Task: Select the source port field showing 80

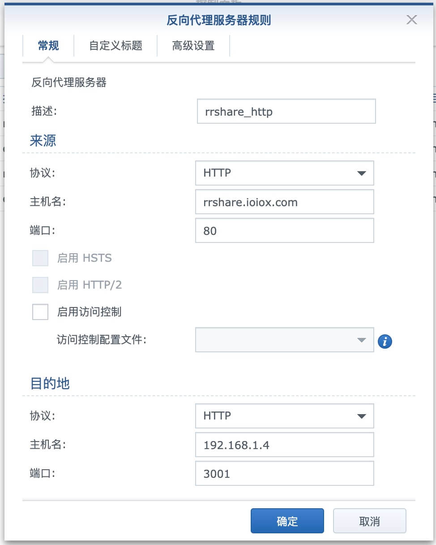Action: (x=284, y=231)
